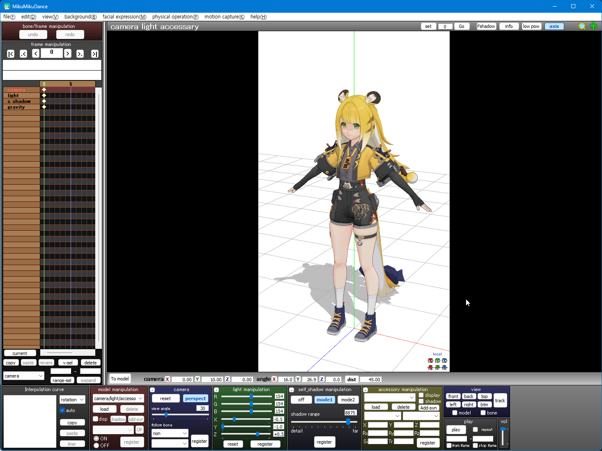This screenshot has width=602, height=451.
Task: Enable the stop flame checkbox
Action: (476, 446)
